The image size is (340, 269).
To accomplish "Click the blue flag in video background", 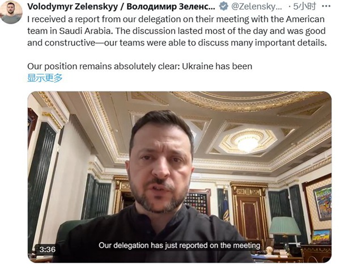I will pyautogui.click(x=224, y=205).
